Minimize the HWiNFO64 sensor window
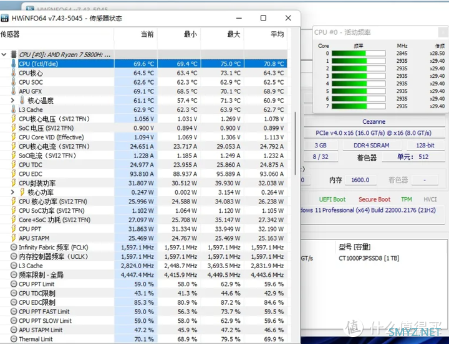The height and width of the screenshot is (344, 449). point(239,18)
